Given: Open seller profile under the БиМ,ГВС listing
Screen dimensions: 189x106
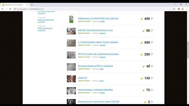Looking at the screenshot, I should click(102, 33).
